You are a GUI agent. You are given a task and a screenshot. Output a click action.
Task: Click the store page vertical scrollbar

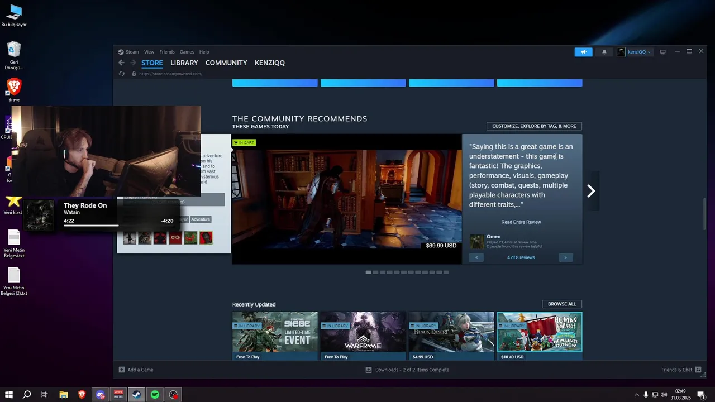704,213
